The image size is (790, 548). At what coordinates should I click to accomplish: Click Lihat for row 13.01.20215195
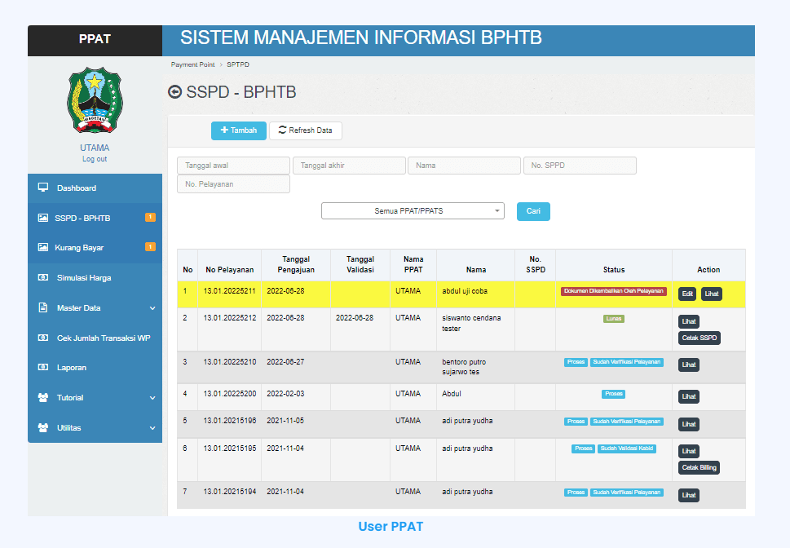point(689,451)
